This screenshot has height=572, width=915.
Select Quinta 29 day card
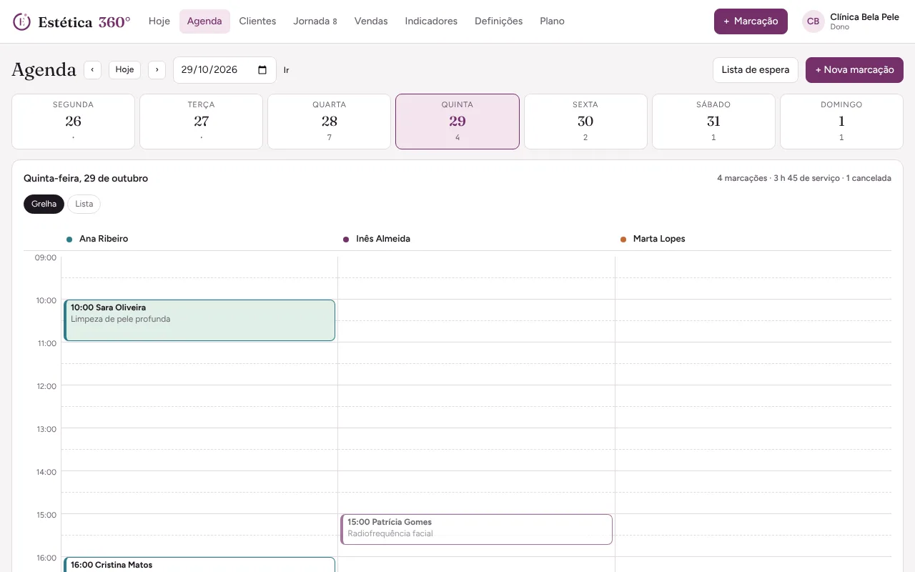(457, 122)
